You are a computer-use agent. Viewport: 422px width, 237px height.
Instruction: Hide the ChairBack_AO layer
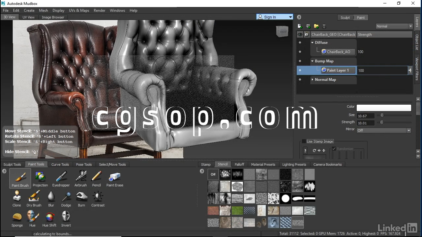tap(300, 52)
